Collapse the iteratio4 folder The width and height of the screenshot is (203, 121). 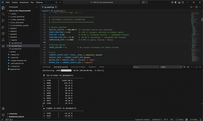(x=13, y=37)
